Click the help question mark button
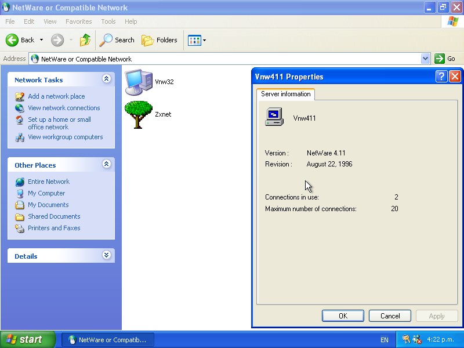 click(x=441, y=77)
